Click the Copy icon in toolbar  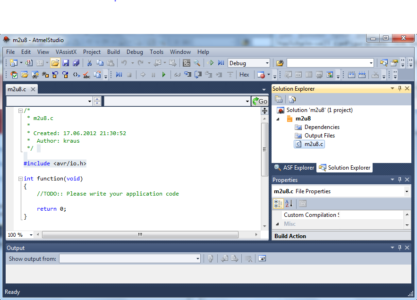pos(100,63)
